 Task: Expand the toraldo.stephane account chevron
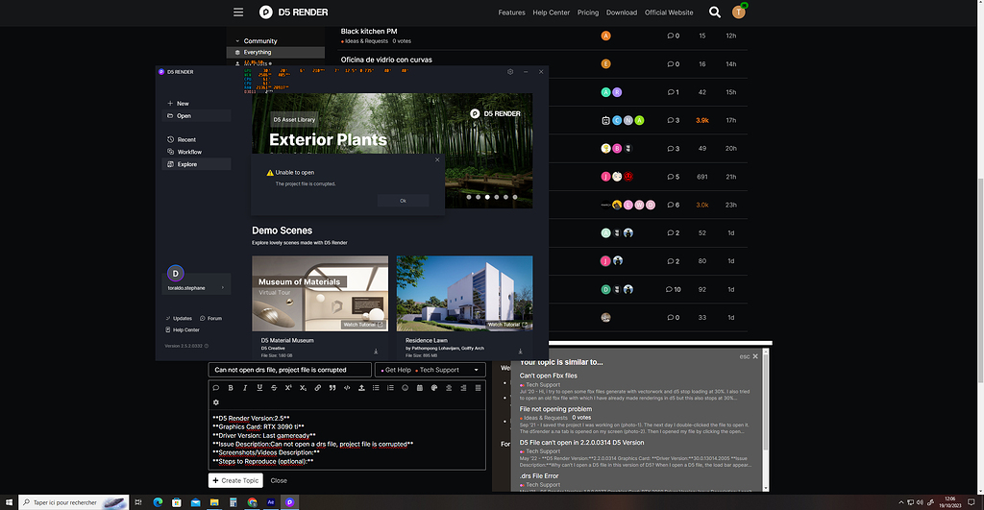223,288
